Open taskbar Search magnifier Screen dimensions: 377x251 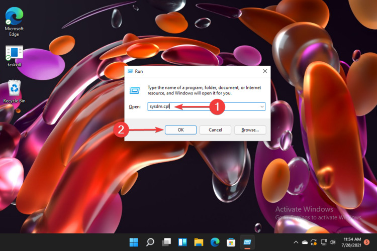(x=150, y=242)
